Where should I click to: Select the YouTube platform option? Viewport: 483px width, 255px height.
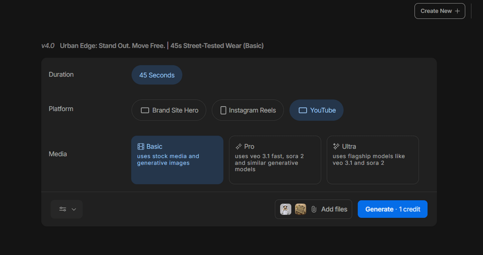(316, 110)
